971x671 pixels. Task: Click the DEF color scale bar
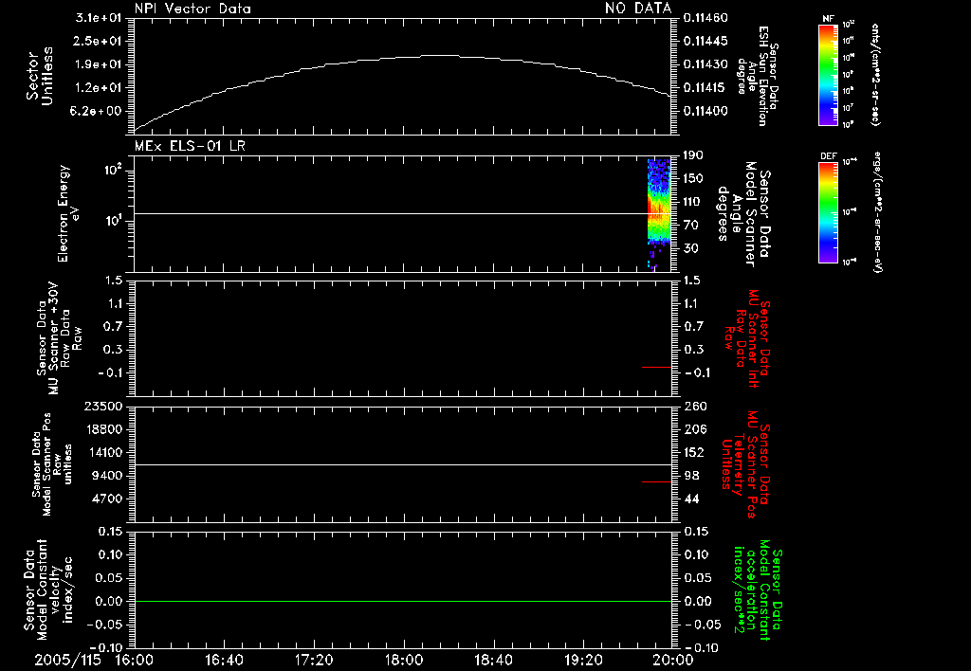pyautogui.click(x=829, y=211)
